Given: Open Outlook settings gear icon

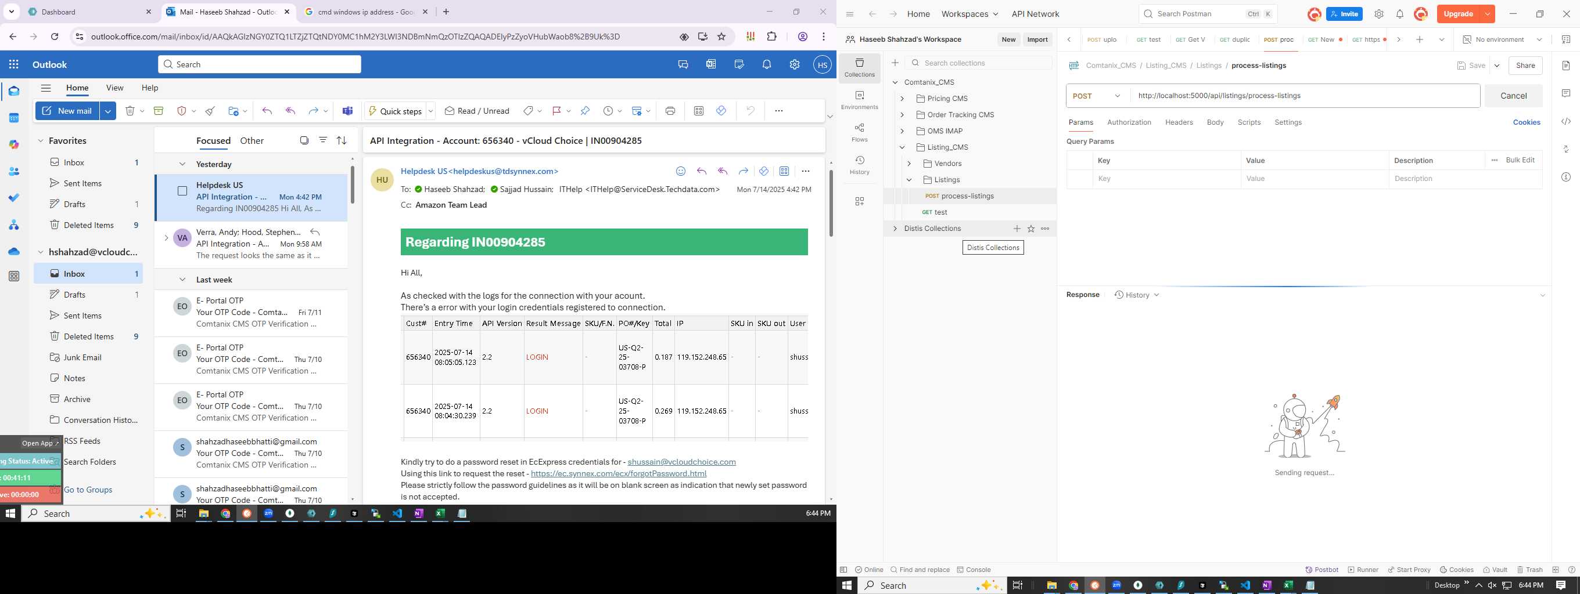Looking at the screenshot, I should pyautogui.click(x=794, y=64).
